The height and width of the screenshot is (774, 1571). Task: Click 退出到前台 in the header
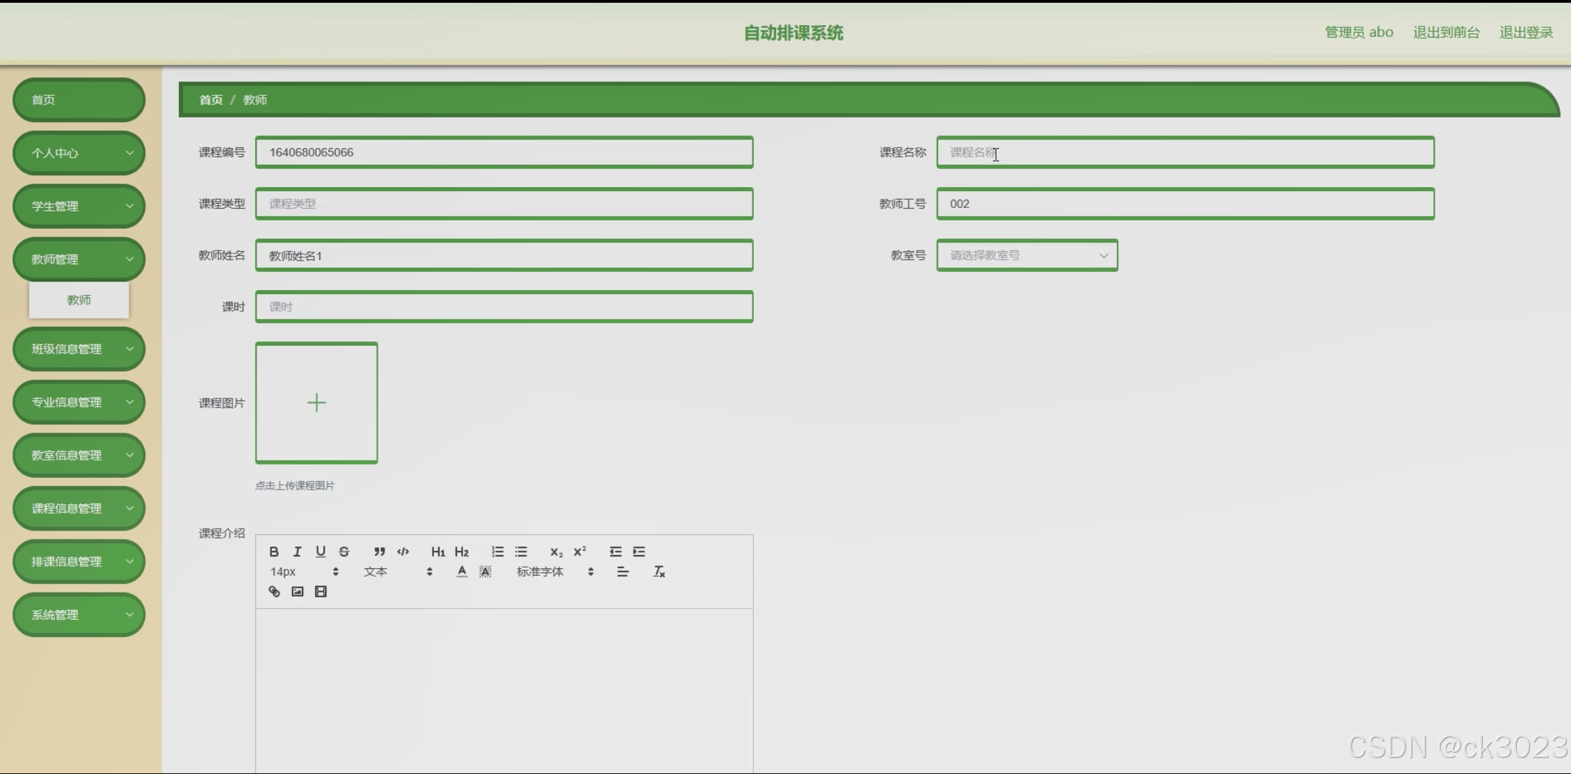(1446, 32)
